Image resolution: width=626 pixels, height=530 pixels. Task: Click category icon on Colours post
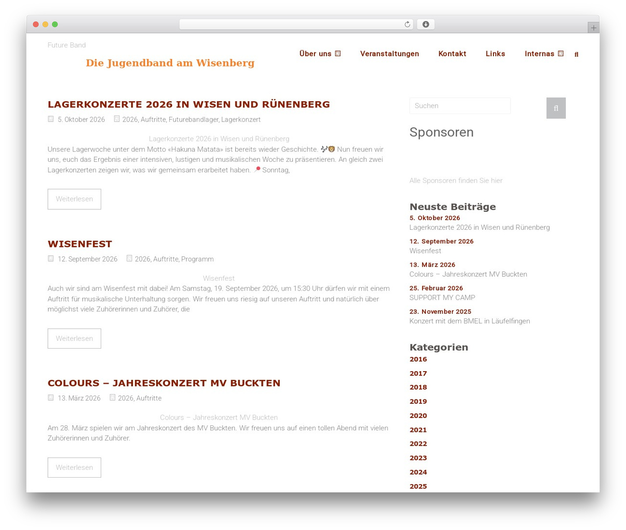coord(112,397)
